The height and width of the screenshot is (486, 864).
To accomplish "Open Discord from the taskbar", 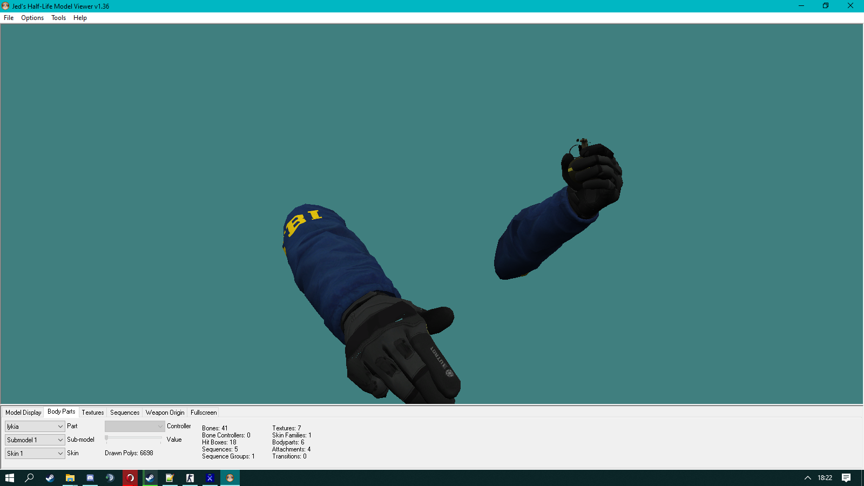I will point(90,478).
